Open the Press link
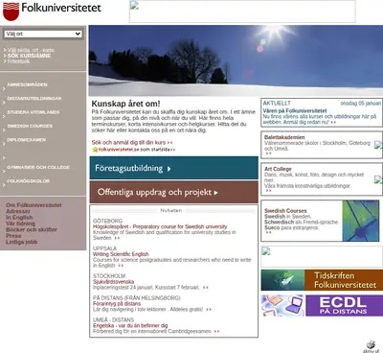Screen dimensions: 383x353 (x=13, y=236)
